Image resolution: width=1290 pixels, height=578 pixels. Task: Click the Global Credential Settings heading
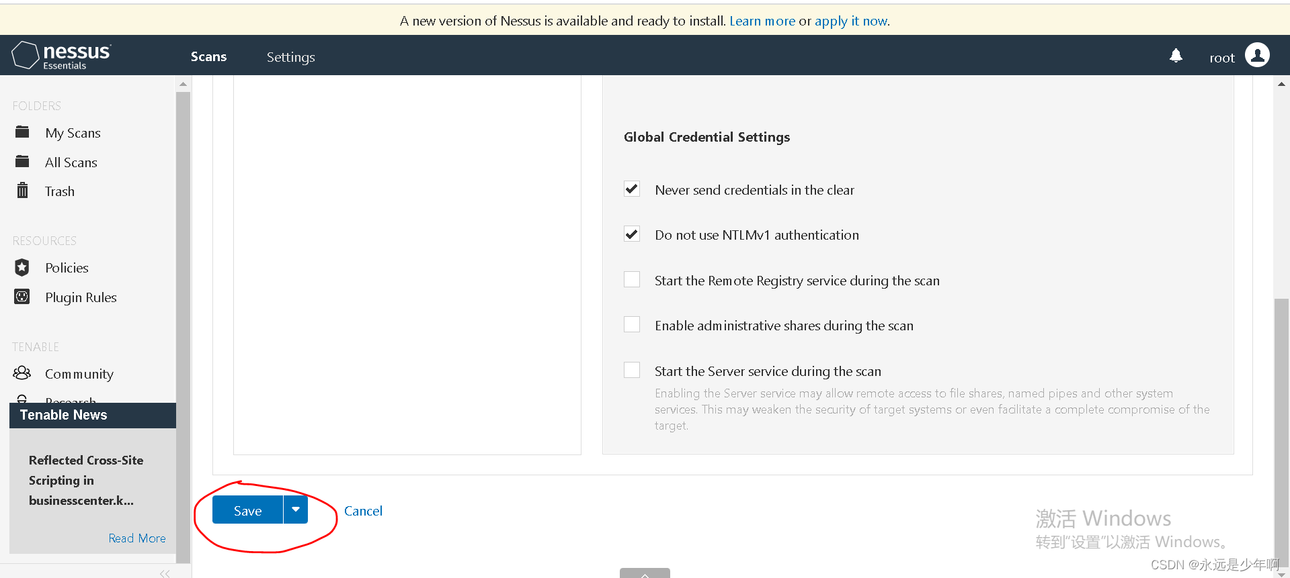pos(707,137)
